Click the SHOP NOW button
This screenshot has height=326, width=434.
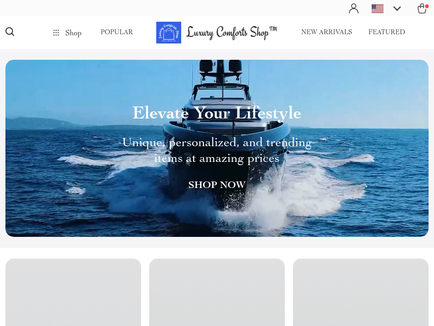click(x=216, y=185)
